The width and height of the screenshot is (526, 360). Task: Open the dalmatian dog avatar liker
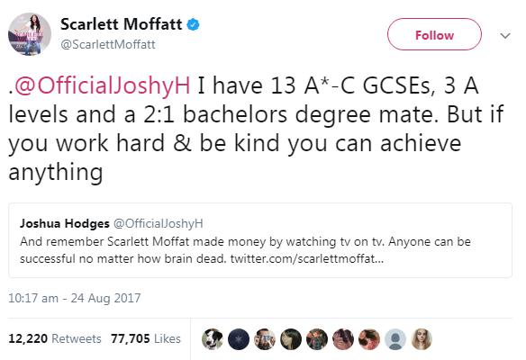213,339
